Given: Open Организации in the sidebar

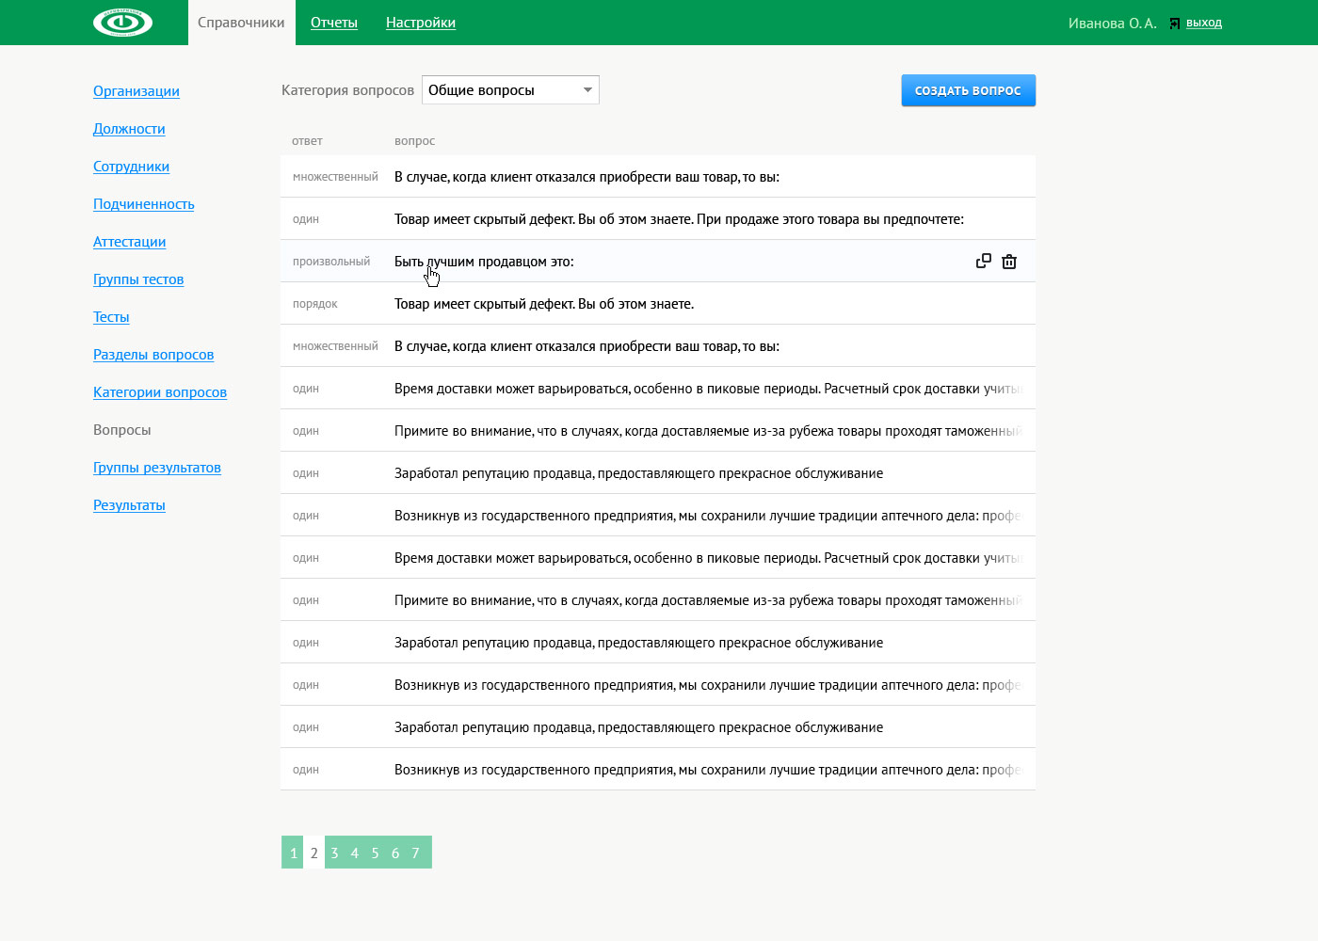Looking at the screenshot, I should [x=137, y=91].
